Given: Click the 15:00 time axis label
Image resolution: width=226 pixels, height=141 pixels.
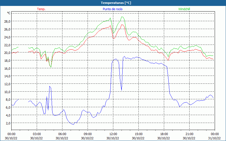Looking at the screenshot, I should (x=138, y=134).
